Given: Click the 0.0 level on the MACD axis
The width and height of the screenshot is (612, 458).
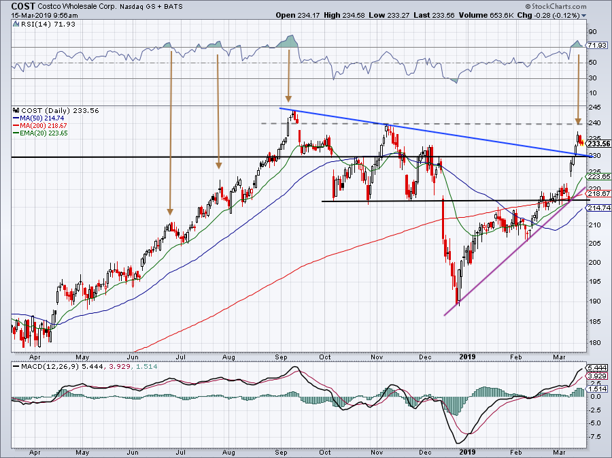Looking at the screenshot, I should coord(595,397).
